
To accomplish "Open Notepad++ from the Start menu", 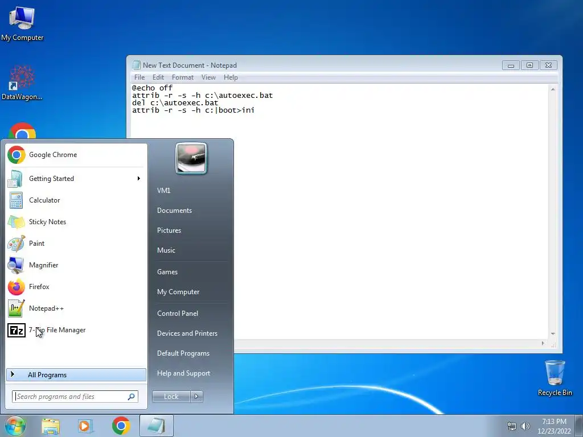I will click(x=76, y=308).
